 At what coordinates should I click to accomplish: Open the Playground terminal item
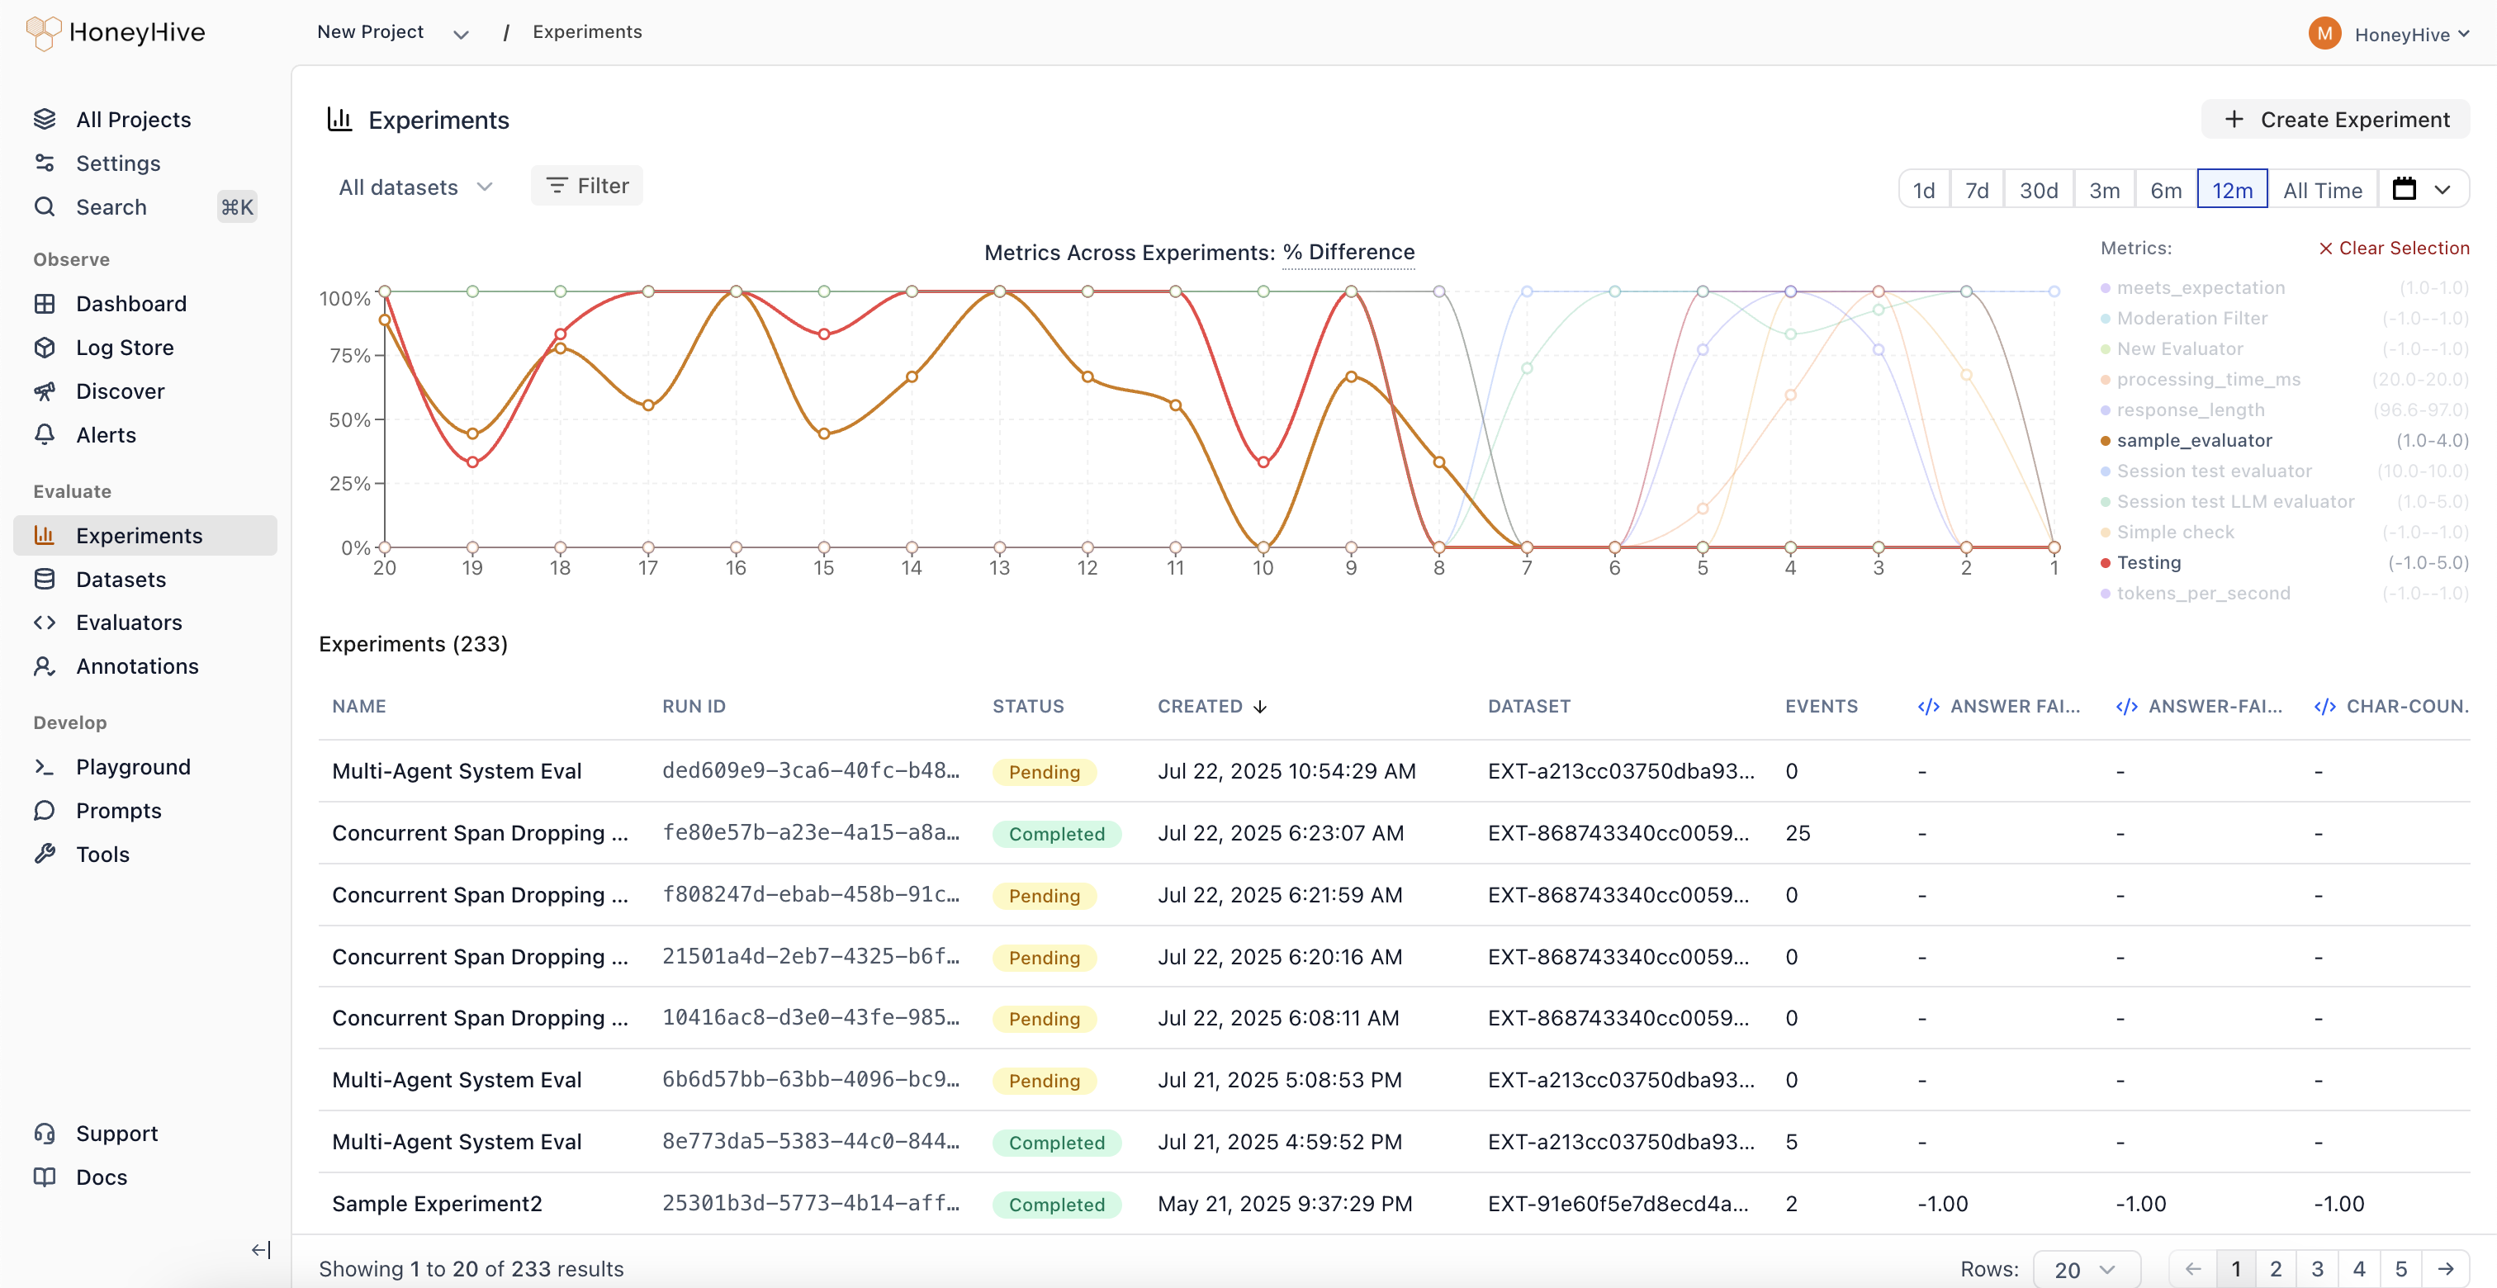[x=133, y=766]
